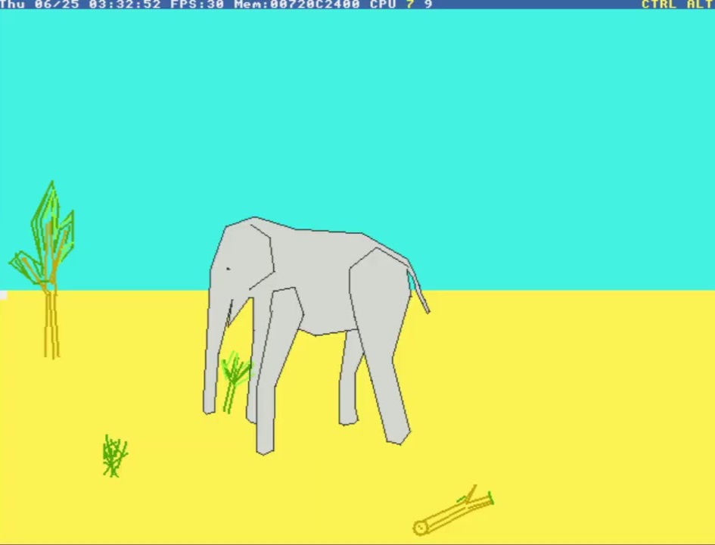Click the small green bush near the tree
Image resolution: width=715 pixels, height=545 pixels.
(x=115, y=456)
